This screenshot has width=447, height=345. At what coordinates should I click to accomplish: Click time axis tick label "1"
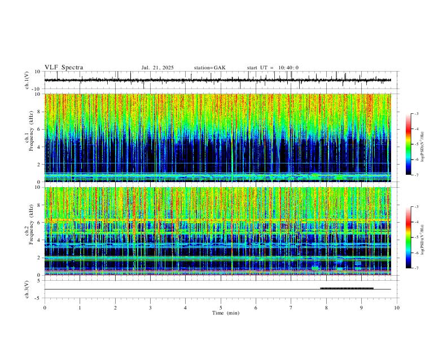tap(80, 308)
